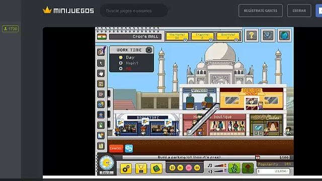Viewport: 322px width, 181px height.
Task: Expand the middle yellow stats dropdown
Action: coord(202,37)
